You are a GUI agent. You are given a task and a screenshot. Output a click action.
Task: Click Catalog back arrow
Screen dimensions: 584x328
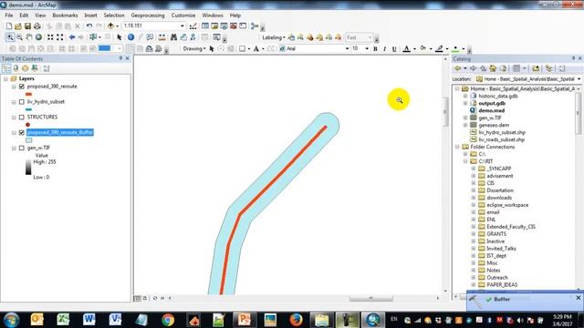[458, 68]
